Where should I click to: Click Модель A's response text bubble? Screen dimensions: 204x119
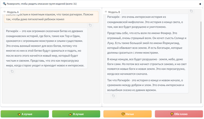(46, 48)
